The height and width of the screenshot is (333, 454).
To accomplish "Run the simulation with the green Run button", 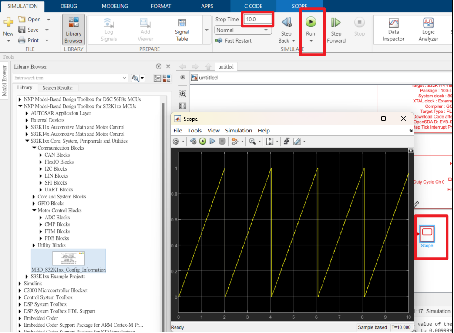I will (310, 22).
